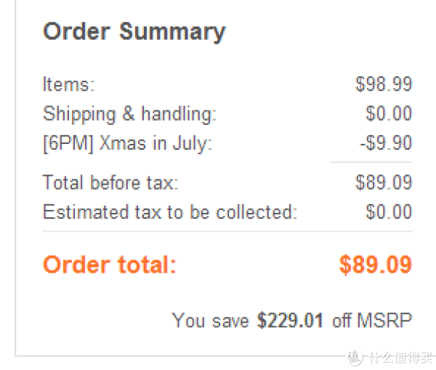Click the divider line above Order total
This screenshot has width=436, height=370.
point(227,231)
